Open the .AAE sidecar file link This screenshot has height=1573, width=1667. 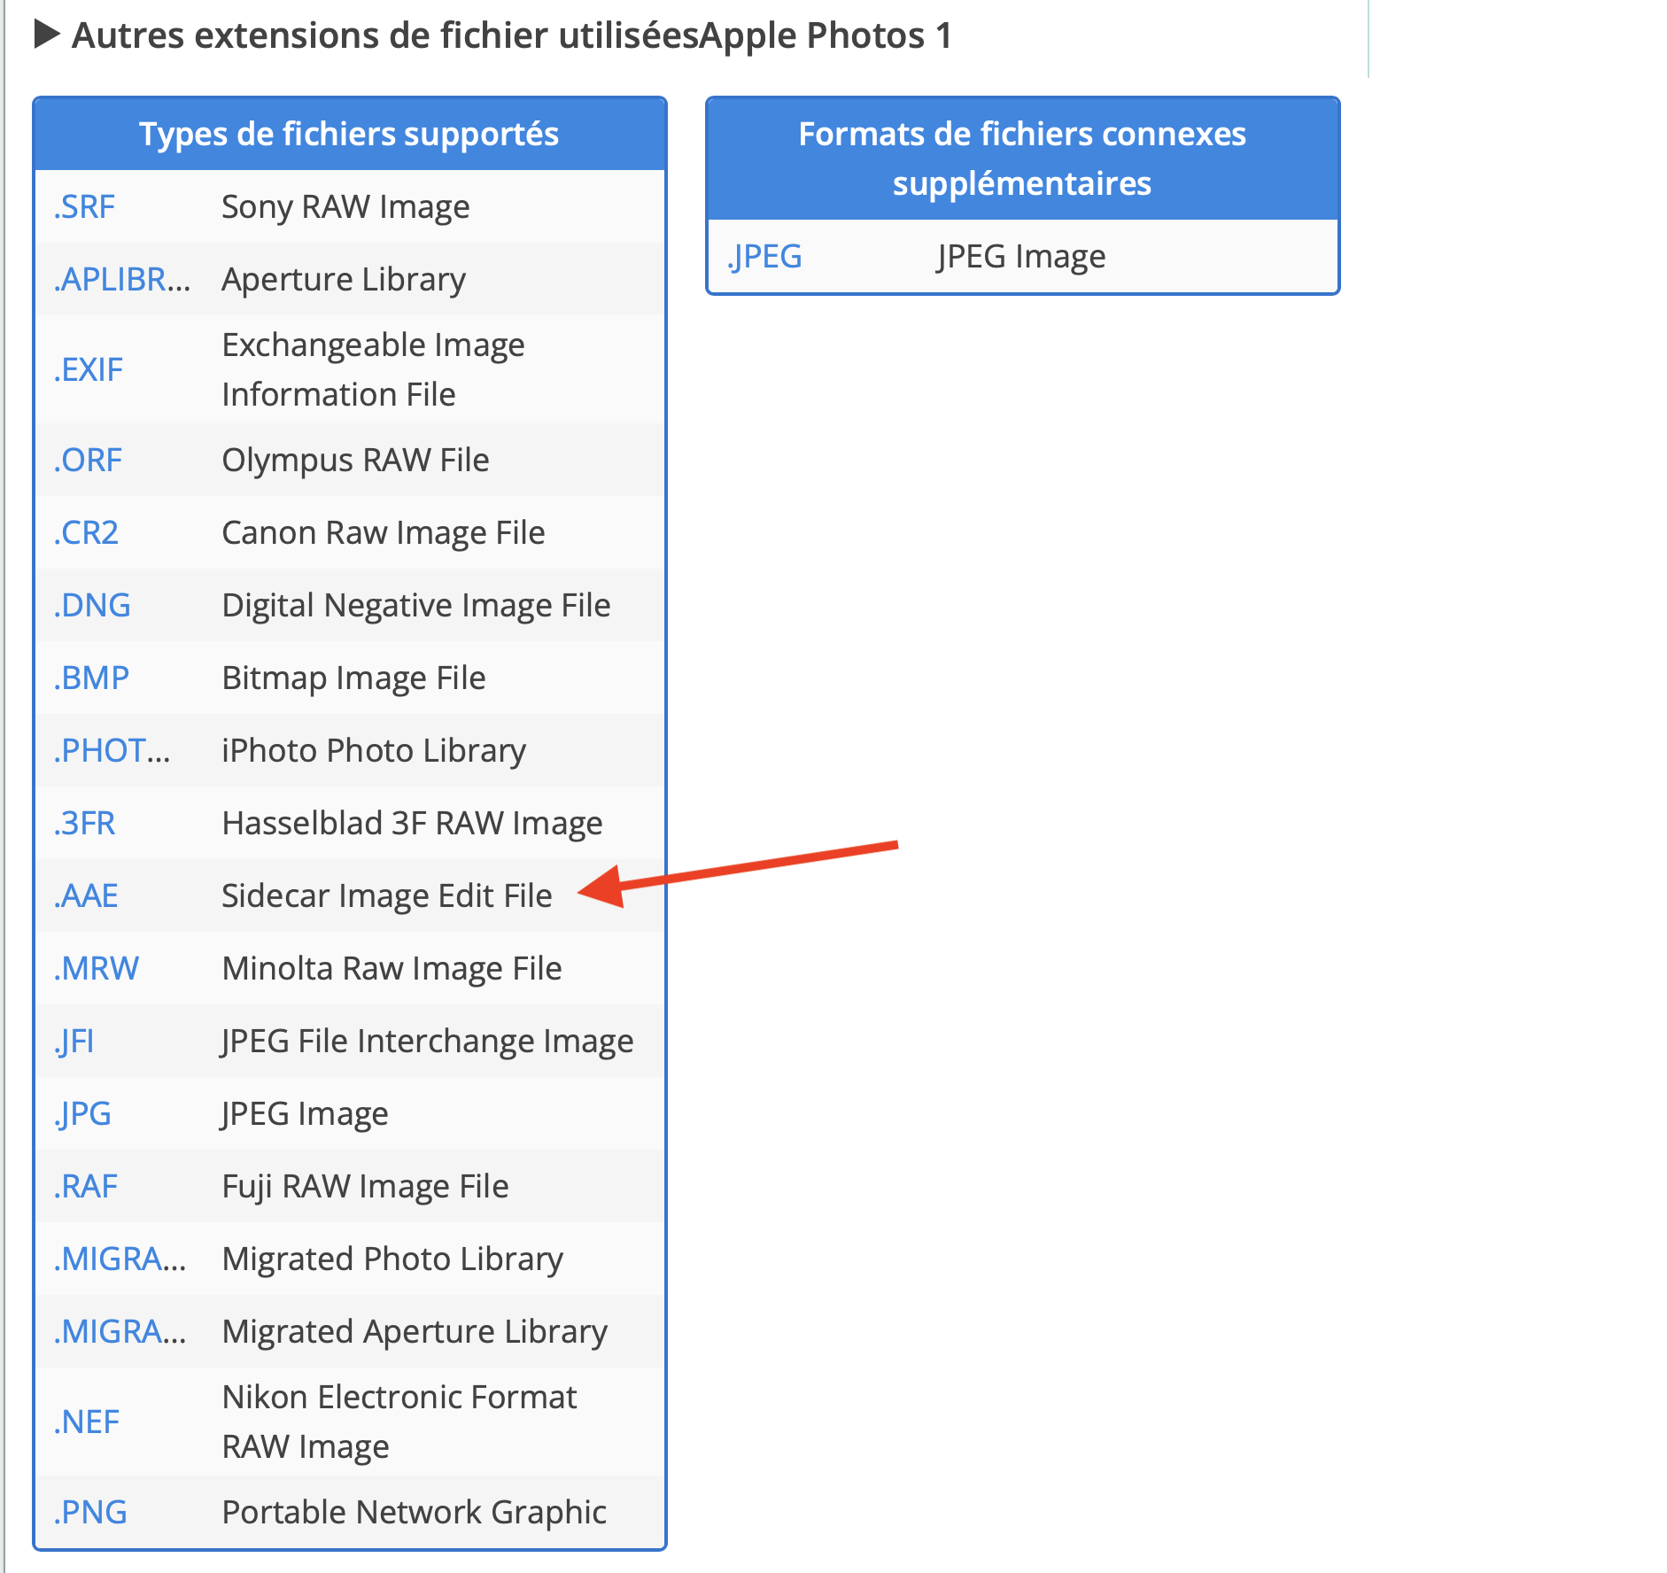(86, 896)
